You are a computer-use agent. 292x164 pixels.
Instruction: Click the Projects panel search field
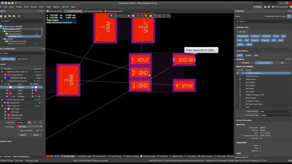22,21
